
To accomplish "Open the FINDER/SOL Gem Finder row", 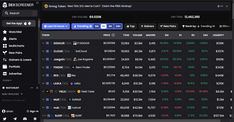I will [136, 67].
